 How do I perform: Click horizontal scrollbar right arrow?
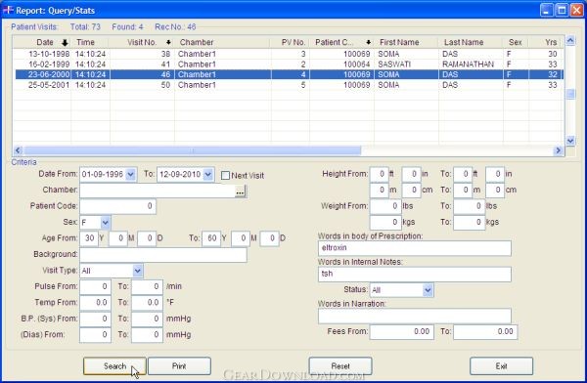[559, 150]
